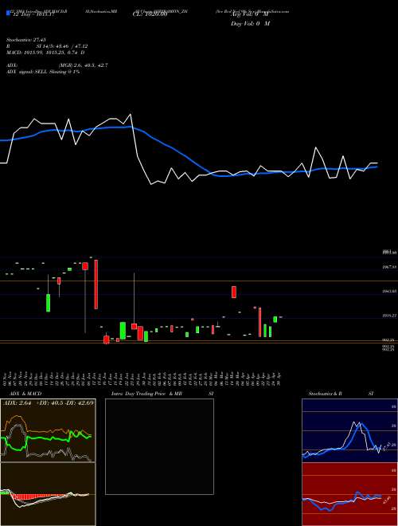Click the highest peak of the white price line
The width and height of the screenshot is (398, 526).
131,115
